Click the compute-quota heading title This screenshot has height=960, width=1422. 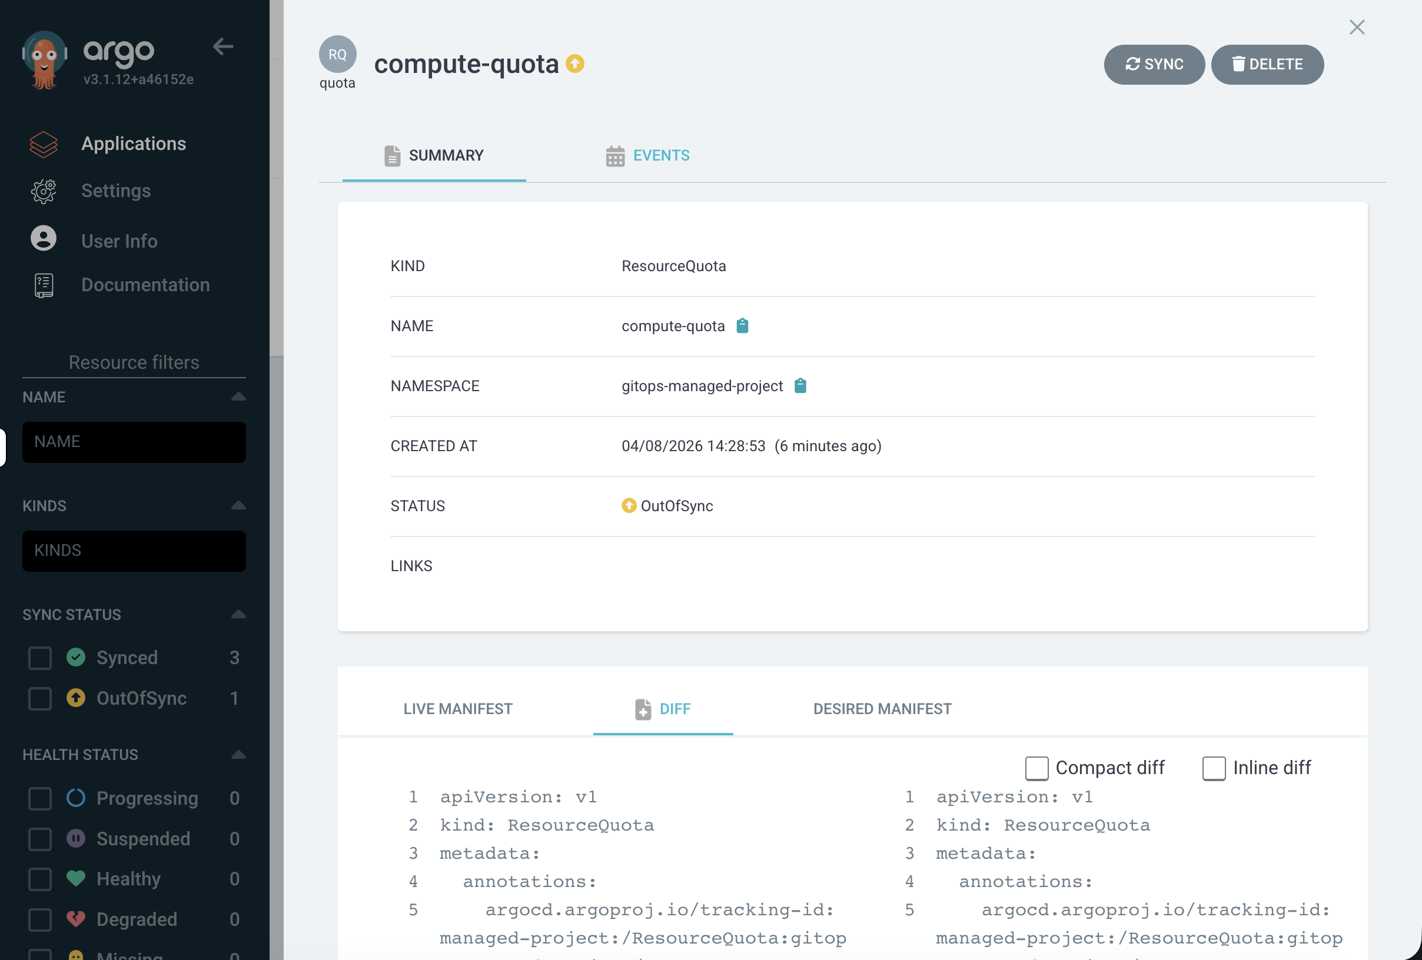pyautogui.click(x=466, y=64)
